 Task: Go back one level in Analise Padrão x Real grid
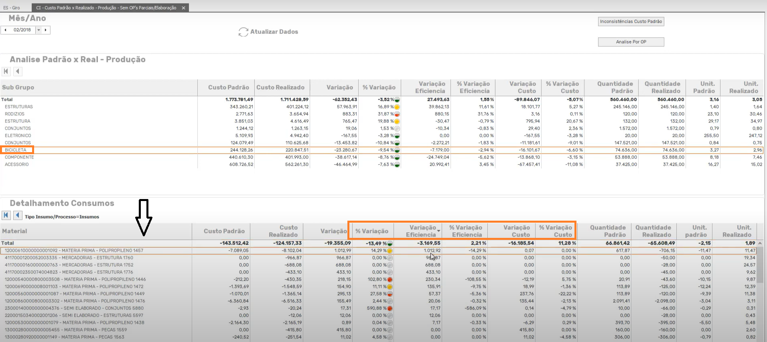tap(18, 71)
